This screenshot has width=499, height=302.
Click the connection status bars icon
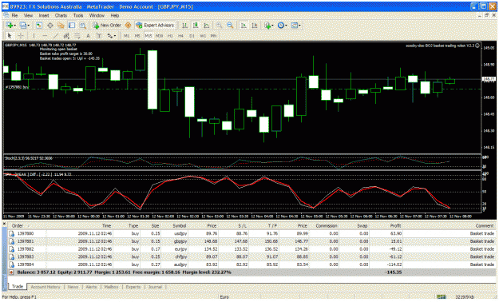441,296
